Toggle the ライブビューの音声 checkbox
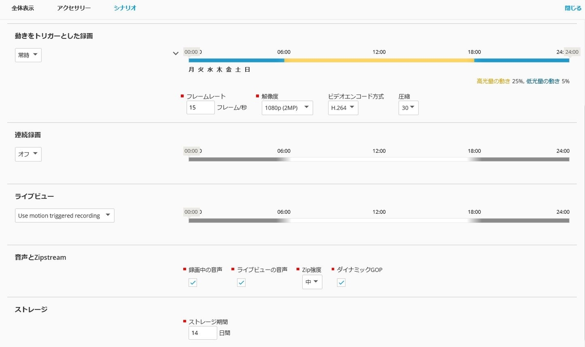This screenshot has height=347, width=585. point(241,282)
